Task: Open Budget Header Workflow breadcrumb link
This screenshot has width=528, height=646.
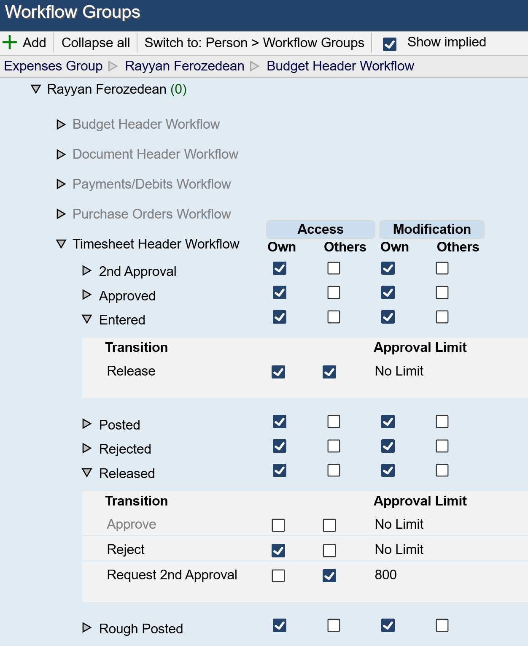Action: pos(340,66)
